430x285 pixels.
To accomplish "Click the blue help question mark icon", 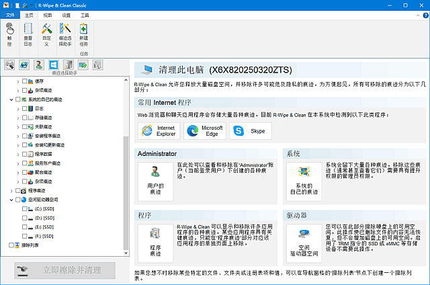I will [x=426, y=15].
